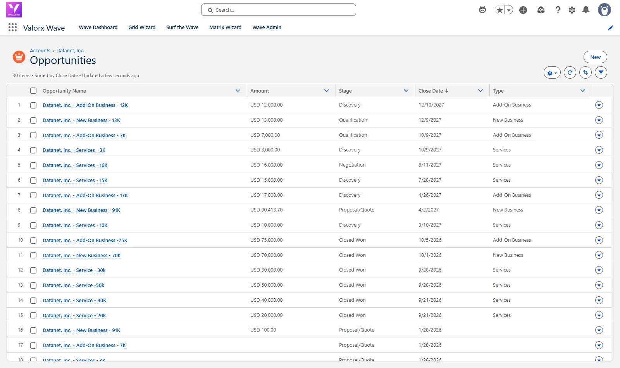Expand Type column actions chevron
Image resolution: width=620 pixels, height=368 pixels.
(x=583, y=91)
